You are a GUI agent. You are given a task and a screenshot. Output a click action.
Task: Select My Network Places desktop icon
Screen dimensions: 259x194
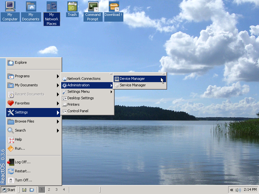coord(51,13)
